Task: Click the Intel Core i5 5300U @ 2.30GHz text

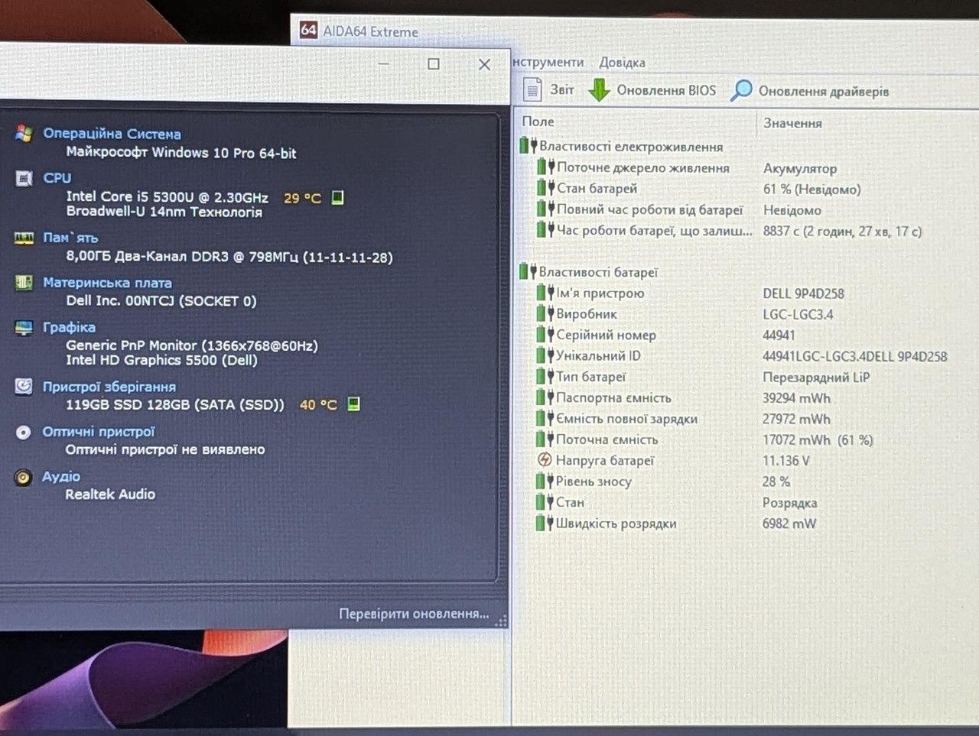Action: coord(167,197)
